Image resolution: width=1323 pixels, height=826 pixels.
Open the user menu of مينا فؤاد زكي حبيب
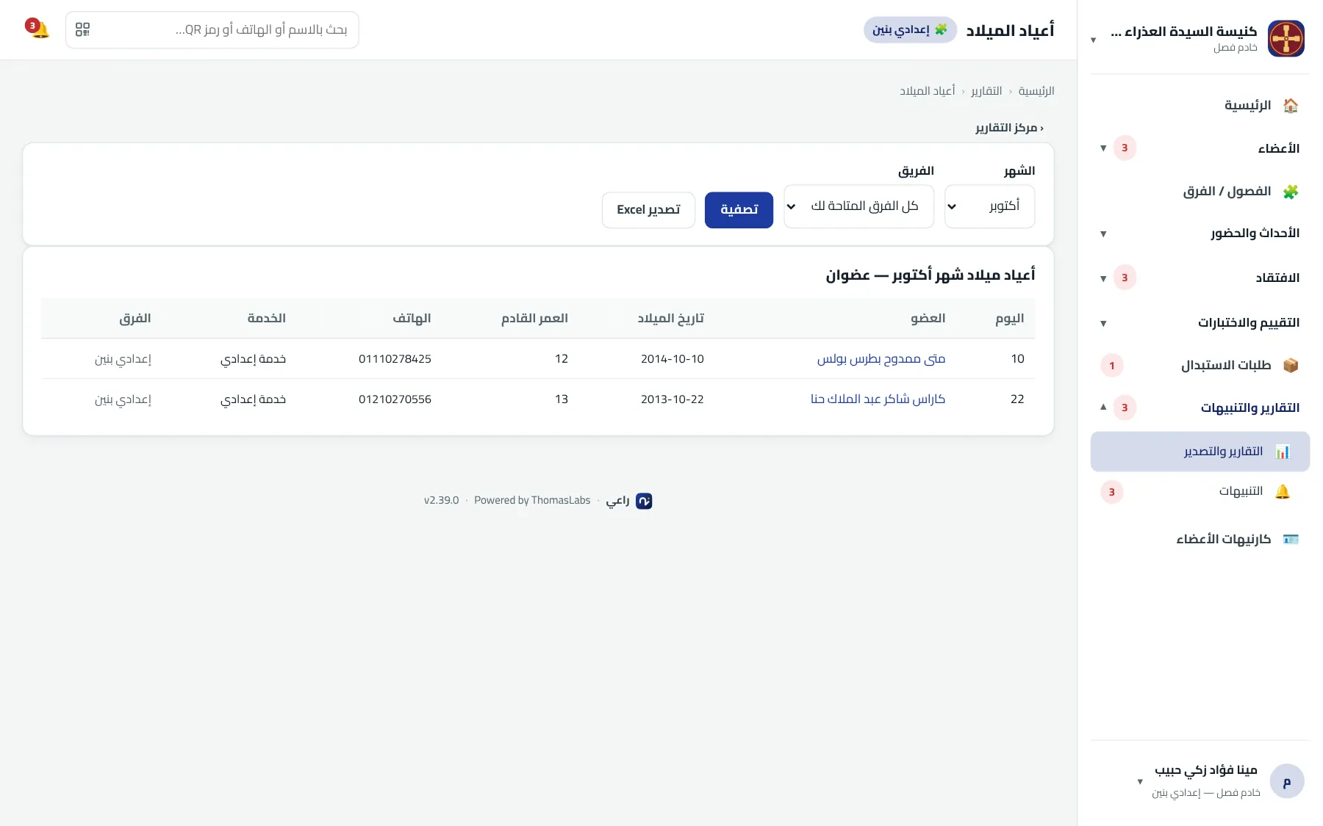coord(1200,781)
